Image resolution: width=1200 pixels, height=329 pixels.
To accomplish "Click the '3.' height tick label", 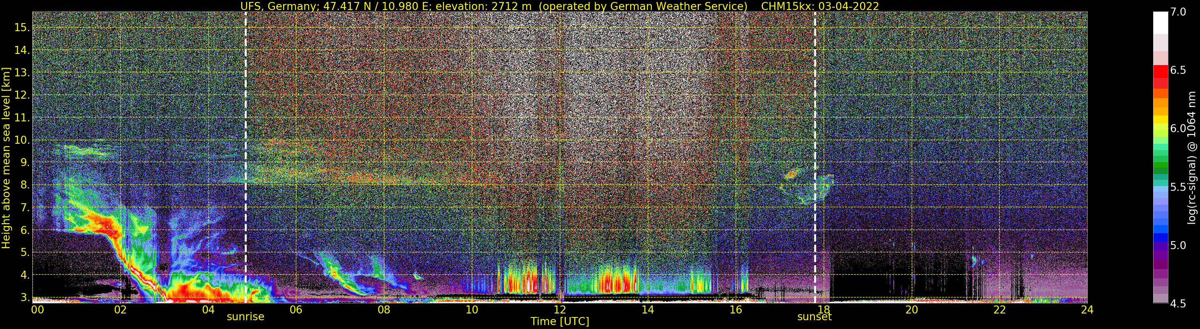I will pos(25,297).
